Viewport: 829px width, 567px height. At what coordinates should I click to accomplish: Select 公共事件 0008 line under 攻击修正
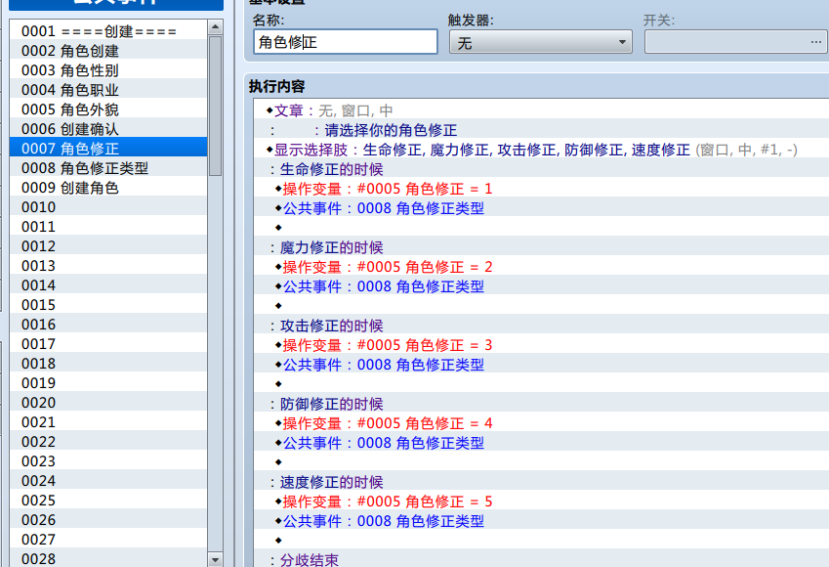(x=541, y=366)
